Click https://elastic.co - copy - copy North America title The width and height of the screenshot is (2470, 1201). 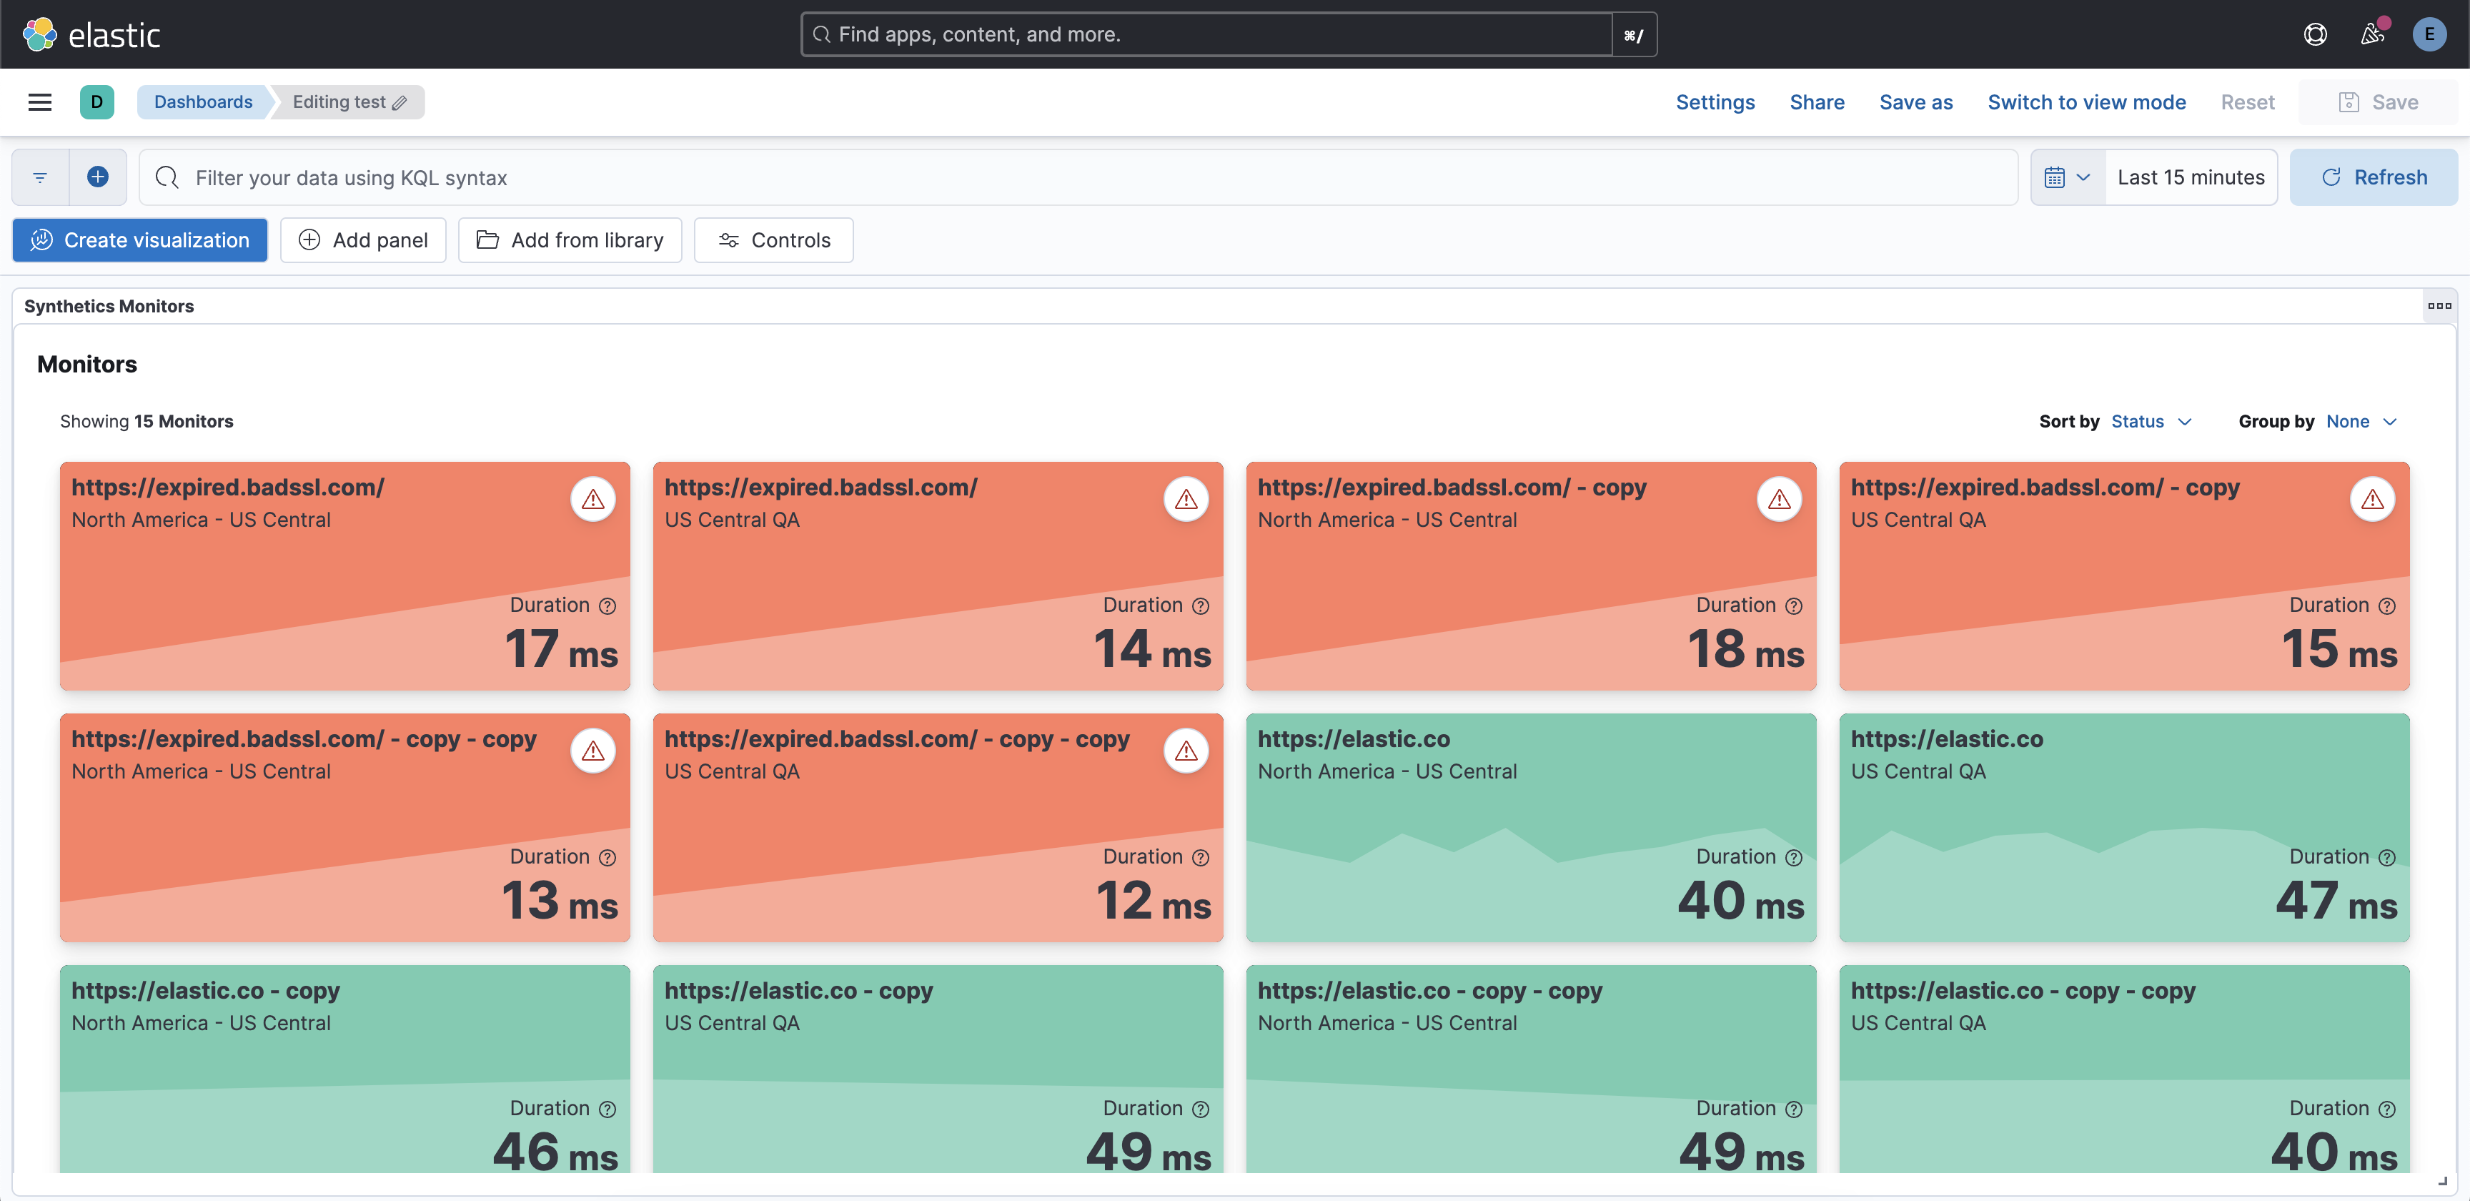[x=1429, y=990]
